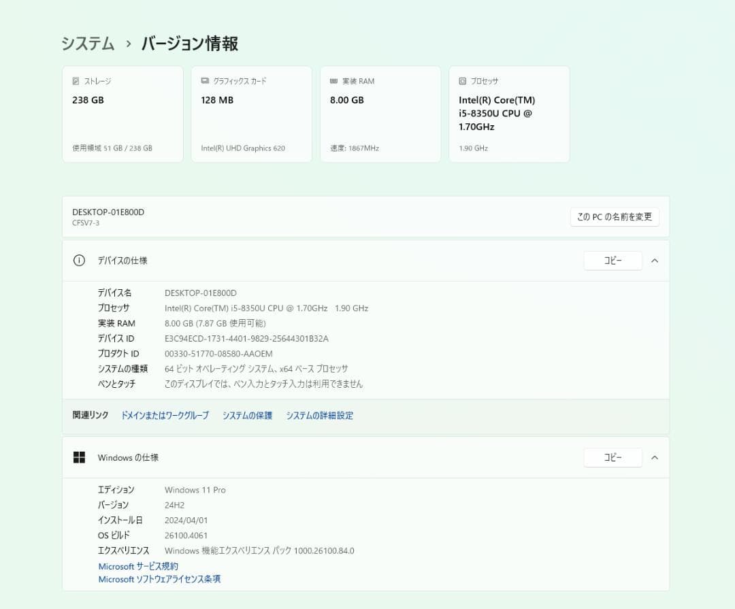Collapse the デバイスの仕様 section chevron
Viewport: 735px width, 609px height.
pyautogui.click(x=654, y=260)
